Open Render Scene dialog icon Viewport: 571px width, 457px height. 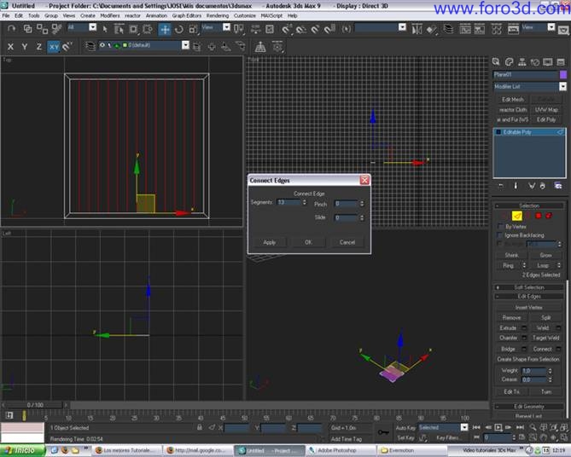click(x=513, y=29)
